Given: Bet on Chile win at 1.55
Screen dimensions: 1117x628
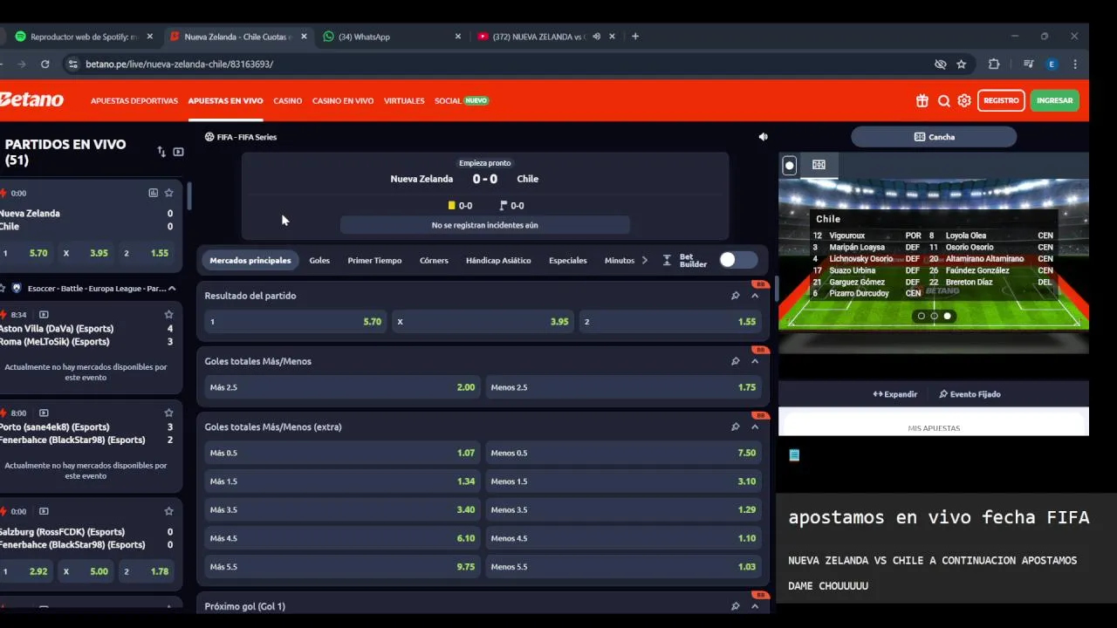Looking at the screenshot, I should coord(669,322).
